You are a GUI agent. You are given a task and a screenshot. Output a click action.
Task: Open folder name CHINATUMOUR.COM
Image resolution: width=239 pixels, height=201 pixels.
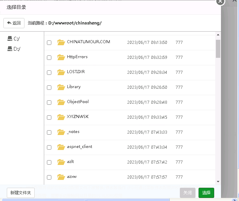[88, 42]
